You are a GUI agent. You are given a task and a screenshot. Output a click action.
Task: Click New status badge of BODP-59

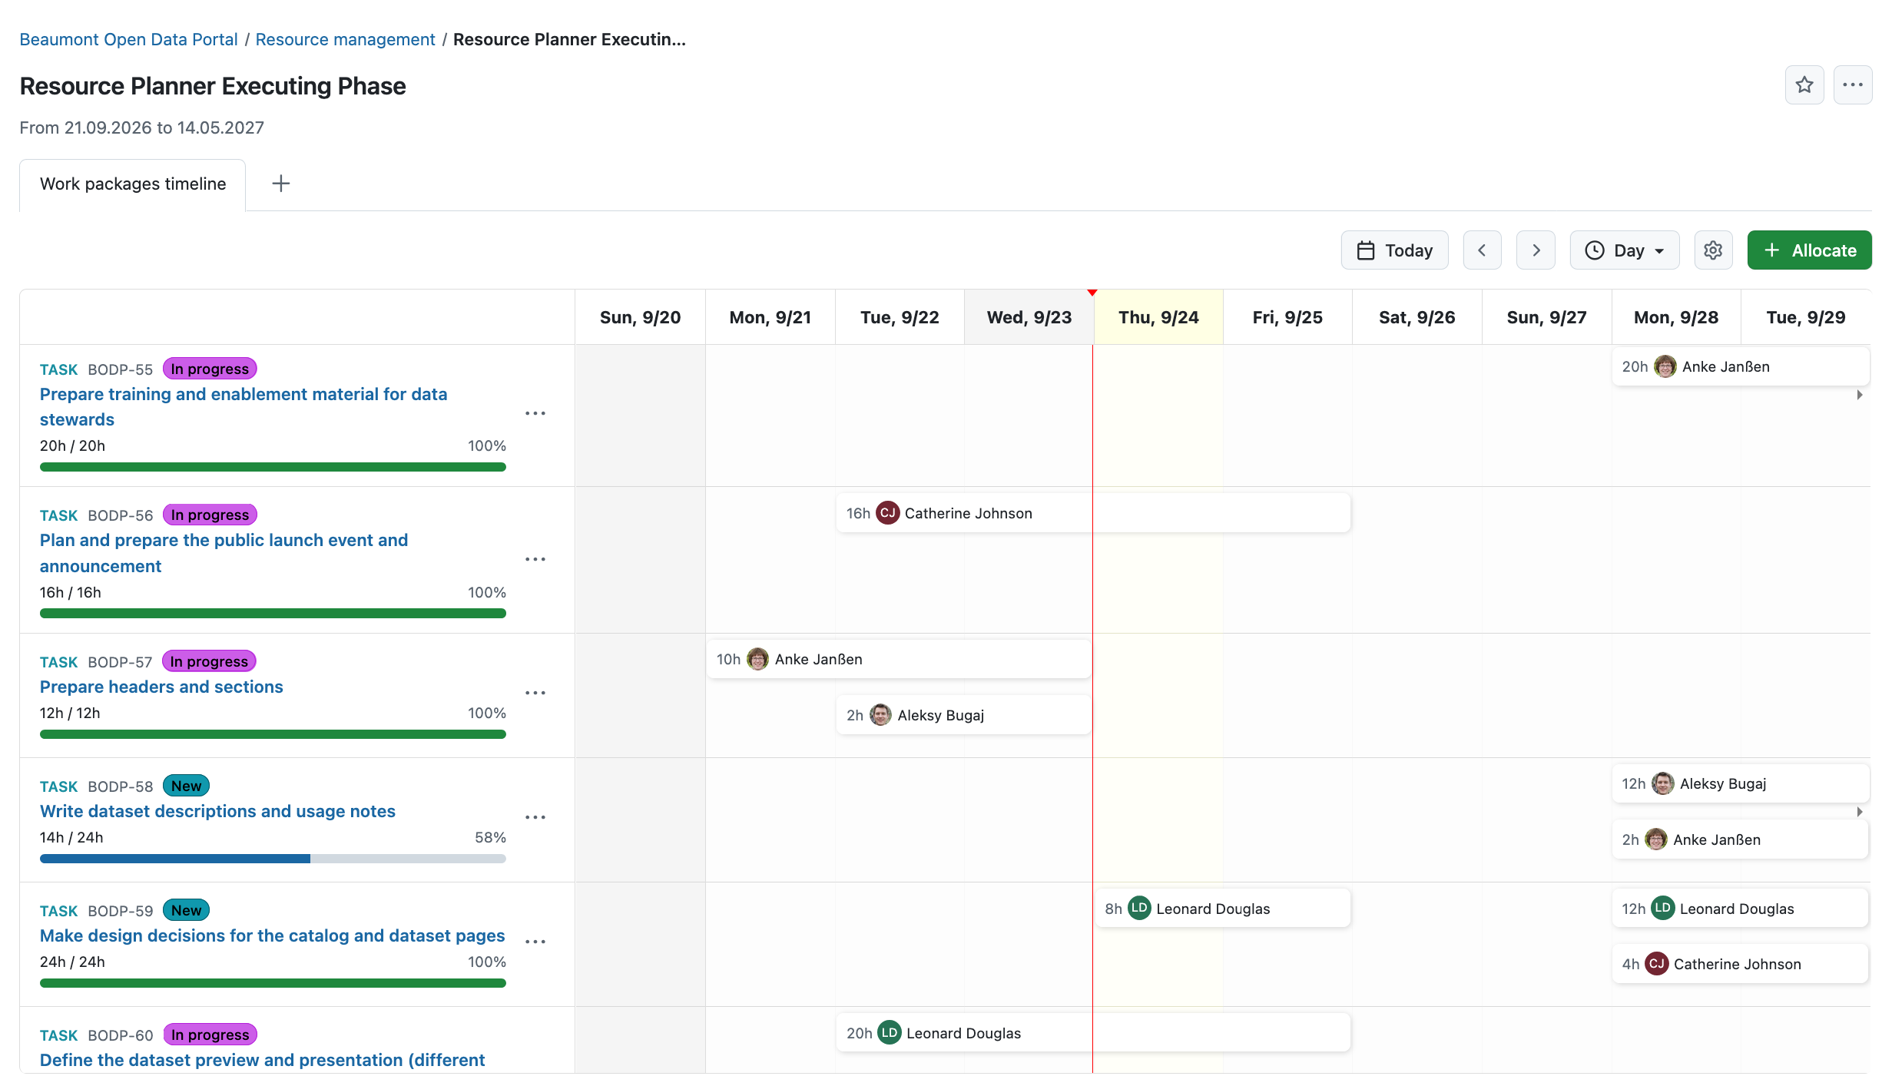tap(186, 910)
